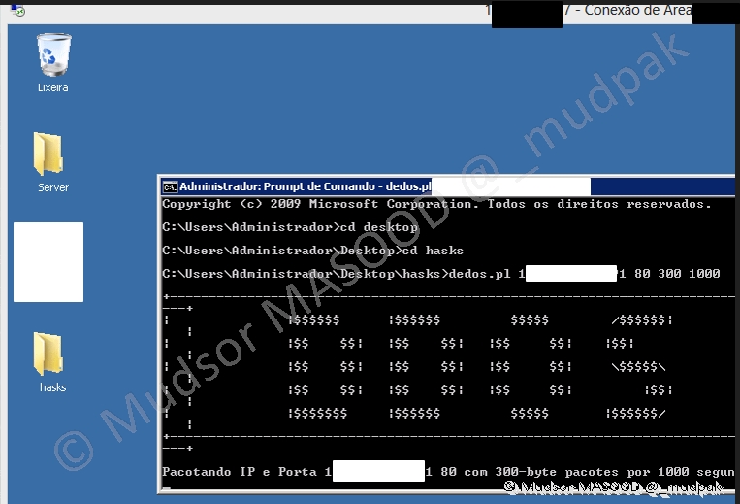Select the hasks folder icon
The height and width of the screenshot is (504, 740).
click(50, 353)
